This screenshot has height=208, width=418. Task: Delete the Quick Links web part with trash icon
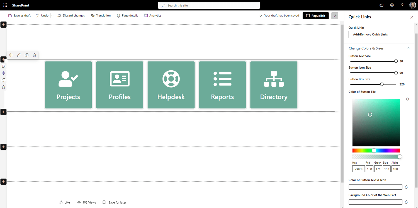coord(34,55)
